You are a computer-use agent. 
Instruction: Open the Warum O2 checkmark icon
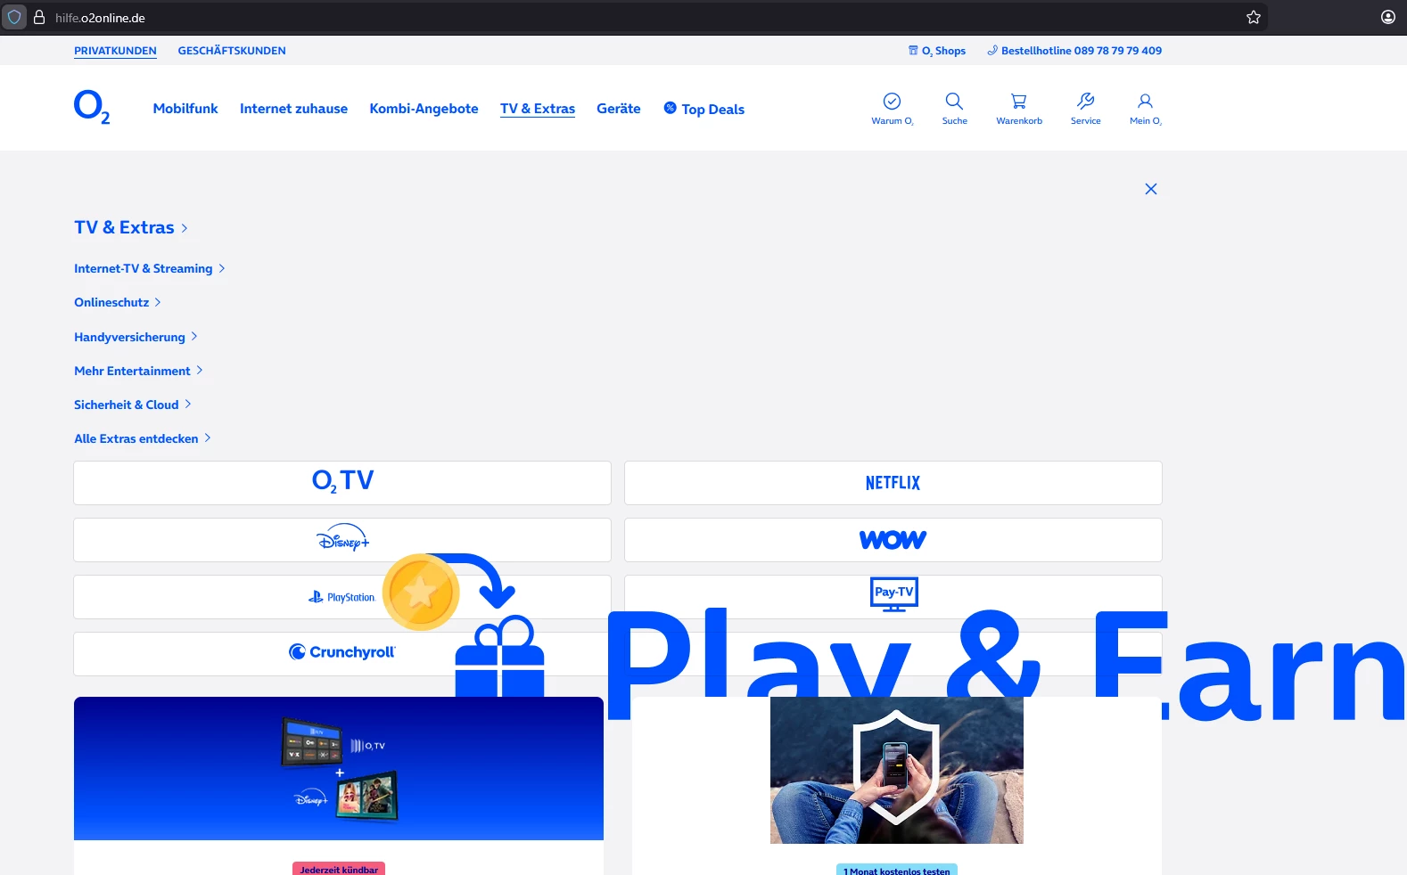click(892, 101)
